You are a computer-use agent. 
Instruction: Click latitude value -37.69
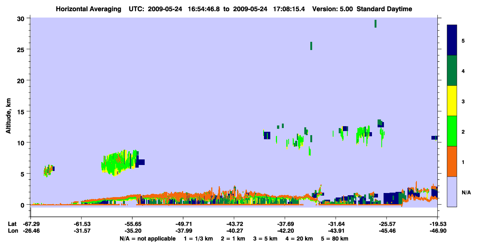click(x=285, y=224)
